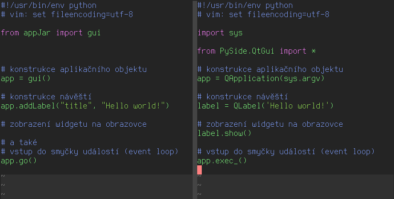Place cursor on the QLabel('Hello world!') line
The width and height of the screenshot is (394, 199).
266,106
